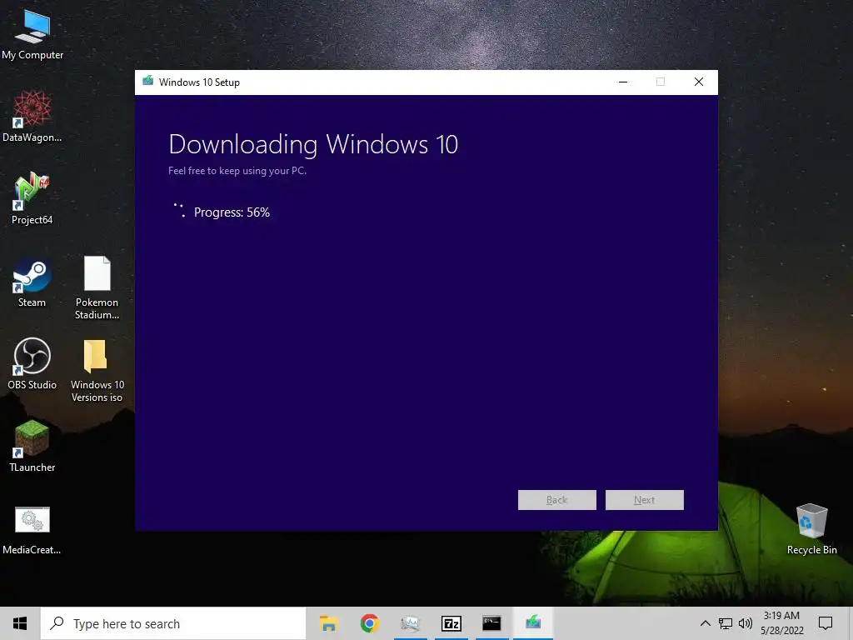
Task: Select the DataWagon desktop shortcut
Action: pos(32,117)
